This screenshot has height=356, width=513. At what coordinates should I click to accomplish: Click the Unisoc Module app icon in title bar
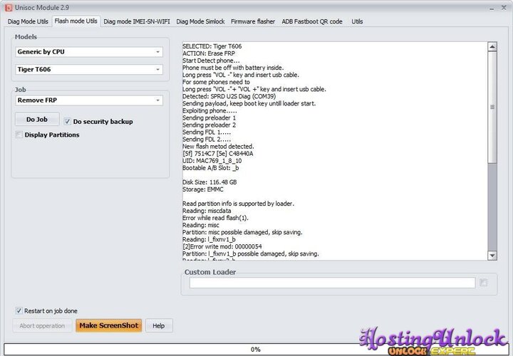(9, 8)
